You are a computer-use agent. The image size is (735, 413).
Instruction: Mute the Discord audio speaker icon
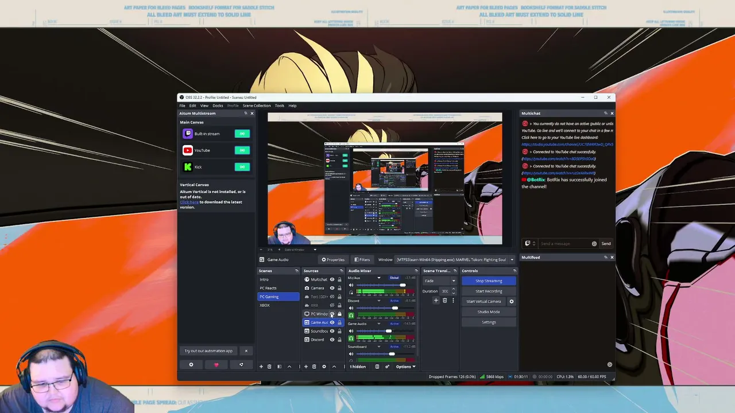point(351,308)
